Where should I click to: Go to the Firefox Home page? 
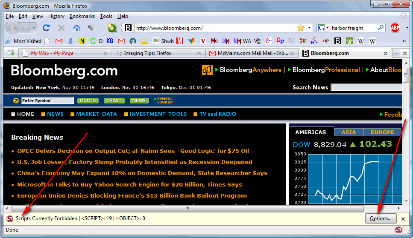76,28
